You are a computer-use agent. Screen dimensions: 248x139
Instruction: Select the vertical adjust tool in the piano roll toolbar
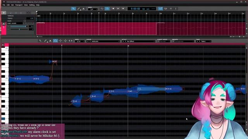pos(65,41)
